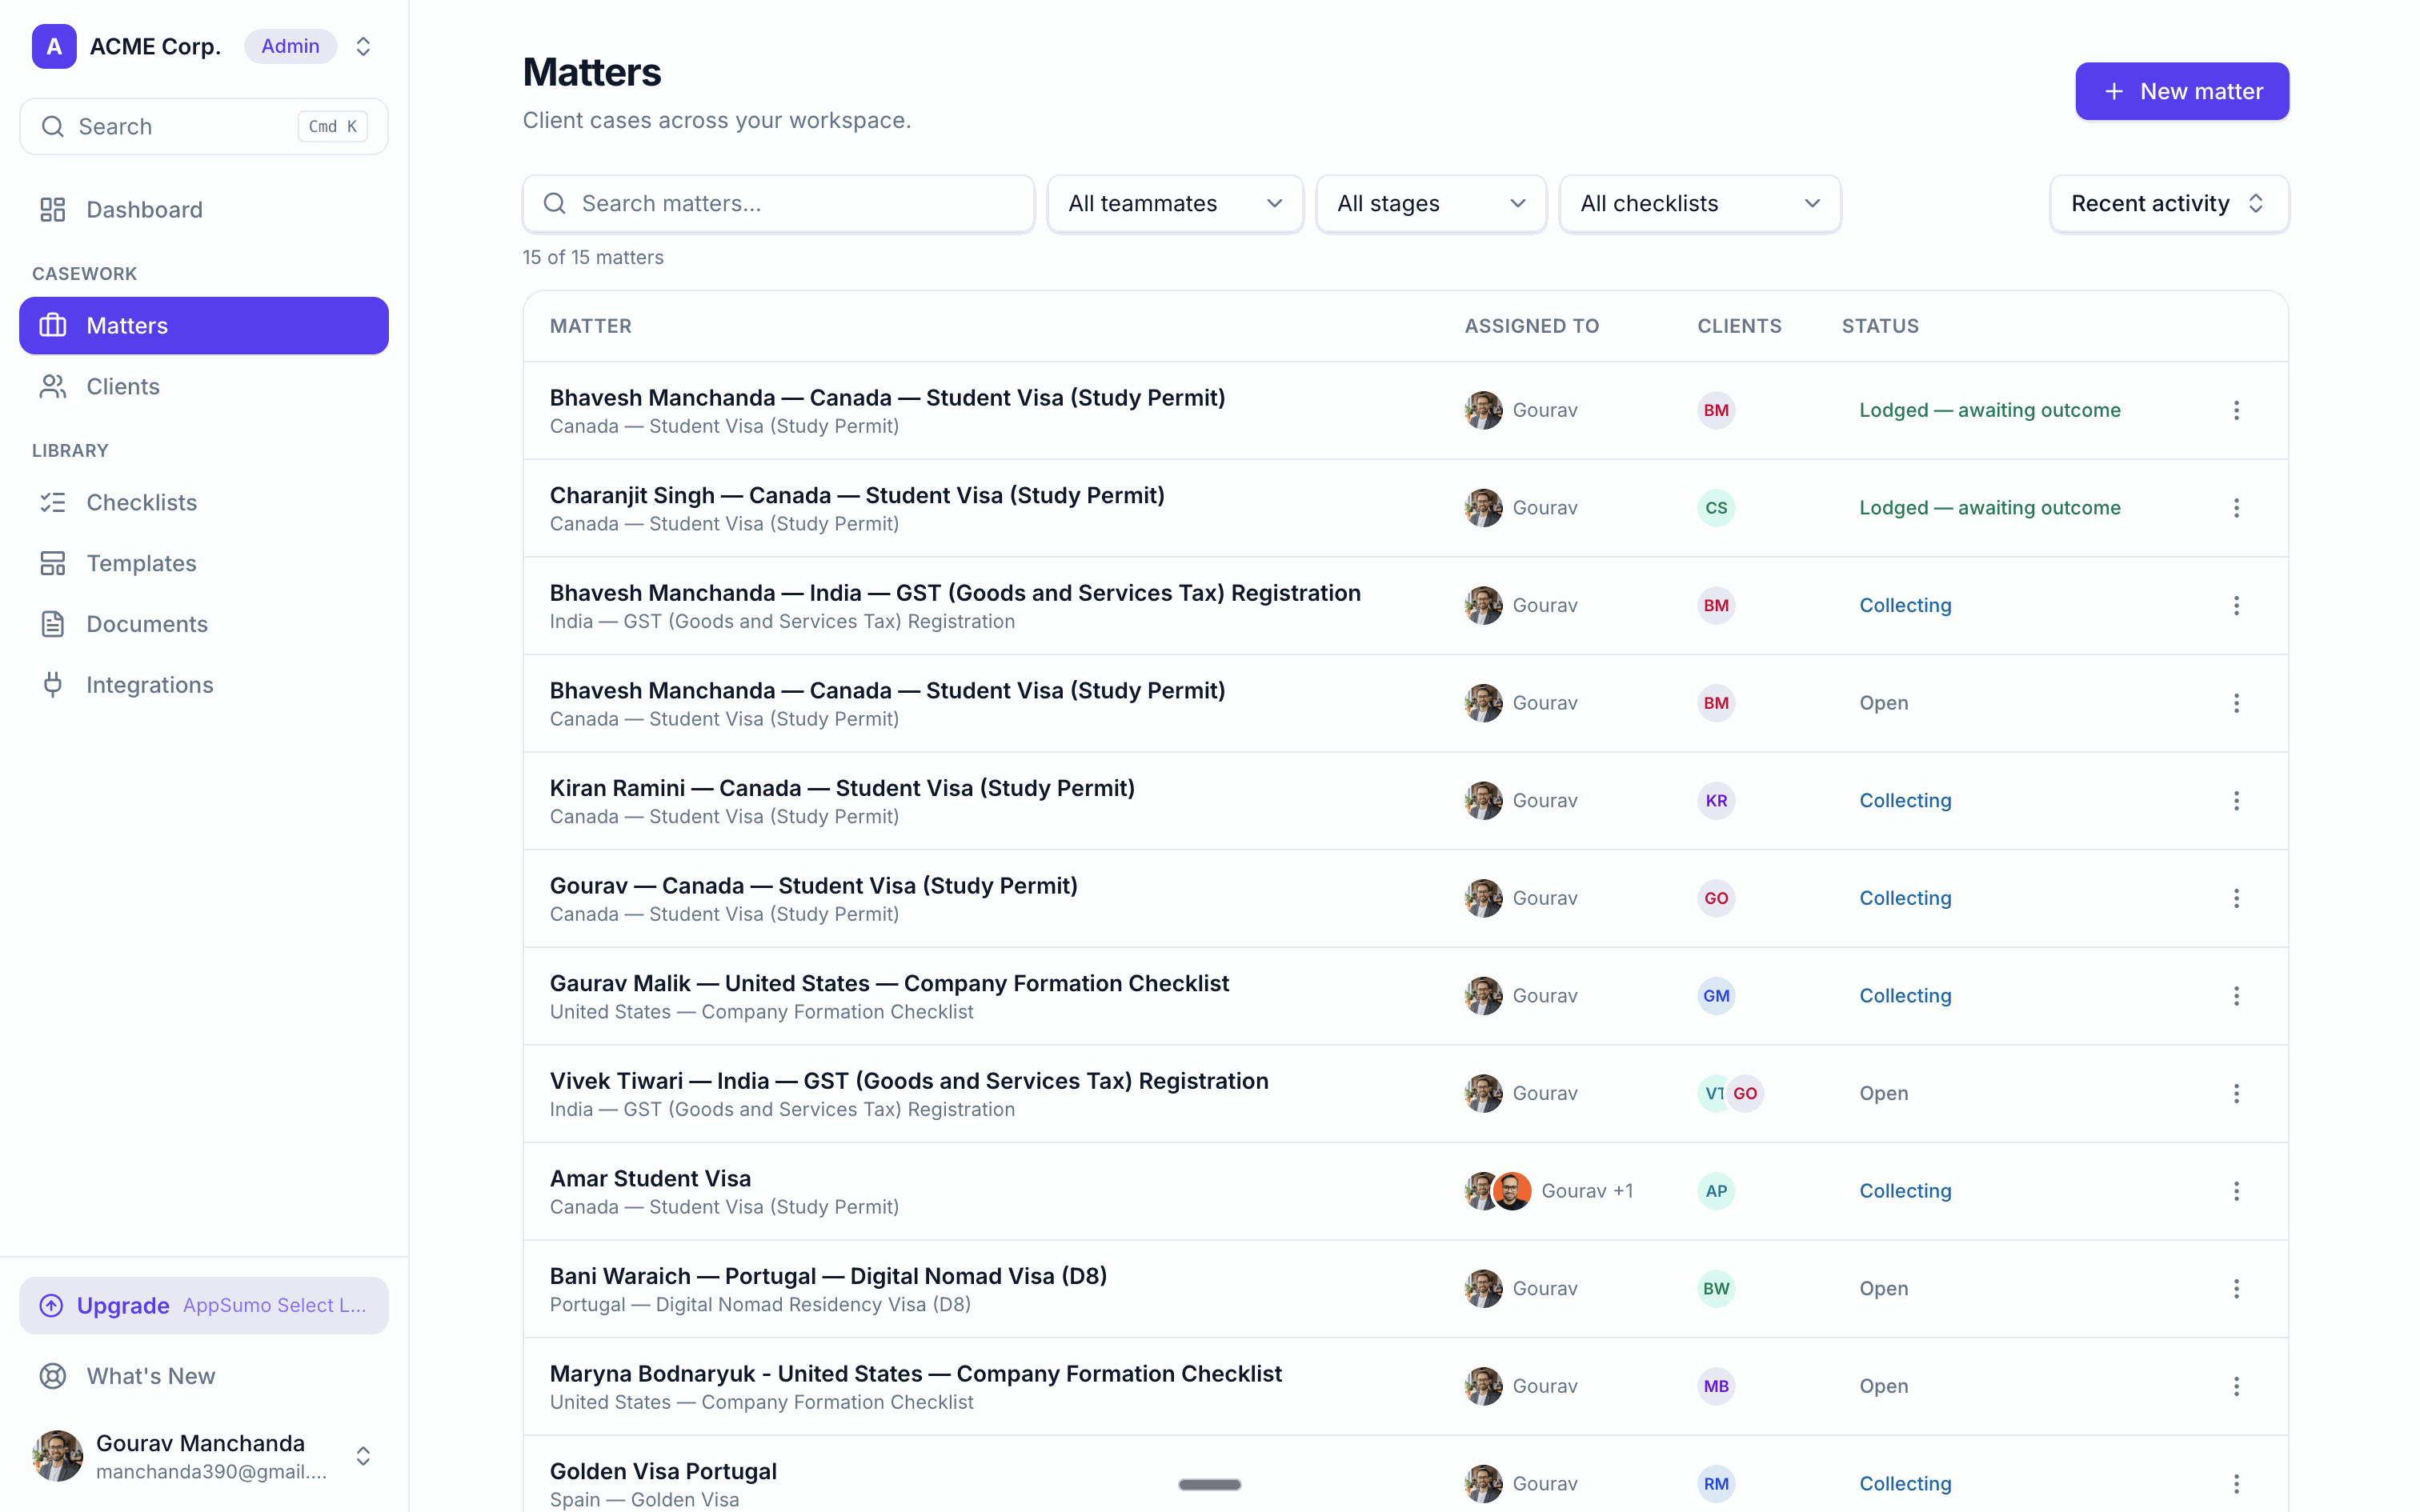This screenshot has height=1512, width=2420.
Task: Click the KR client badge
Action: 1716,800
